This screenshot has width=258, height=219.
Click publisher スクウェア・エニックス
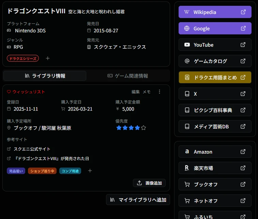pos(120,47)
